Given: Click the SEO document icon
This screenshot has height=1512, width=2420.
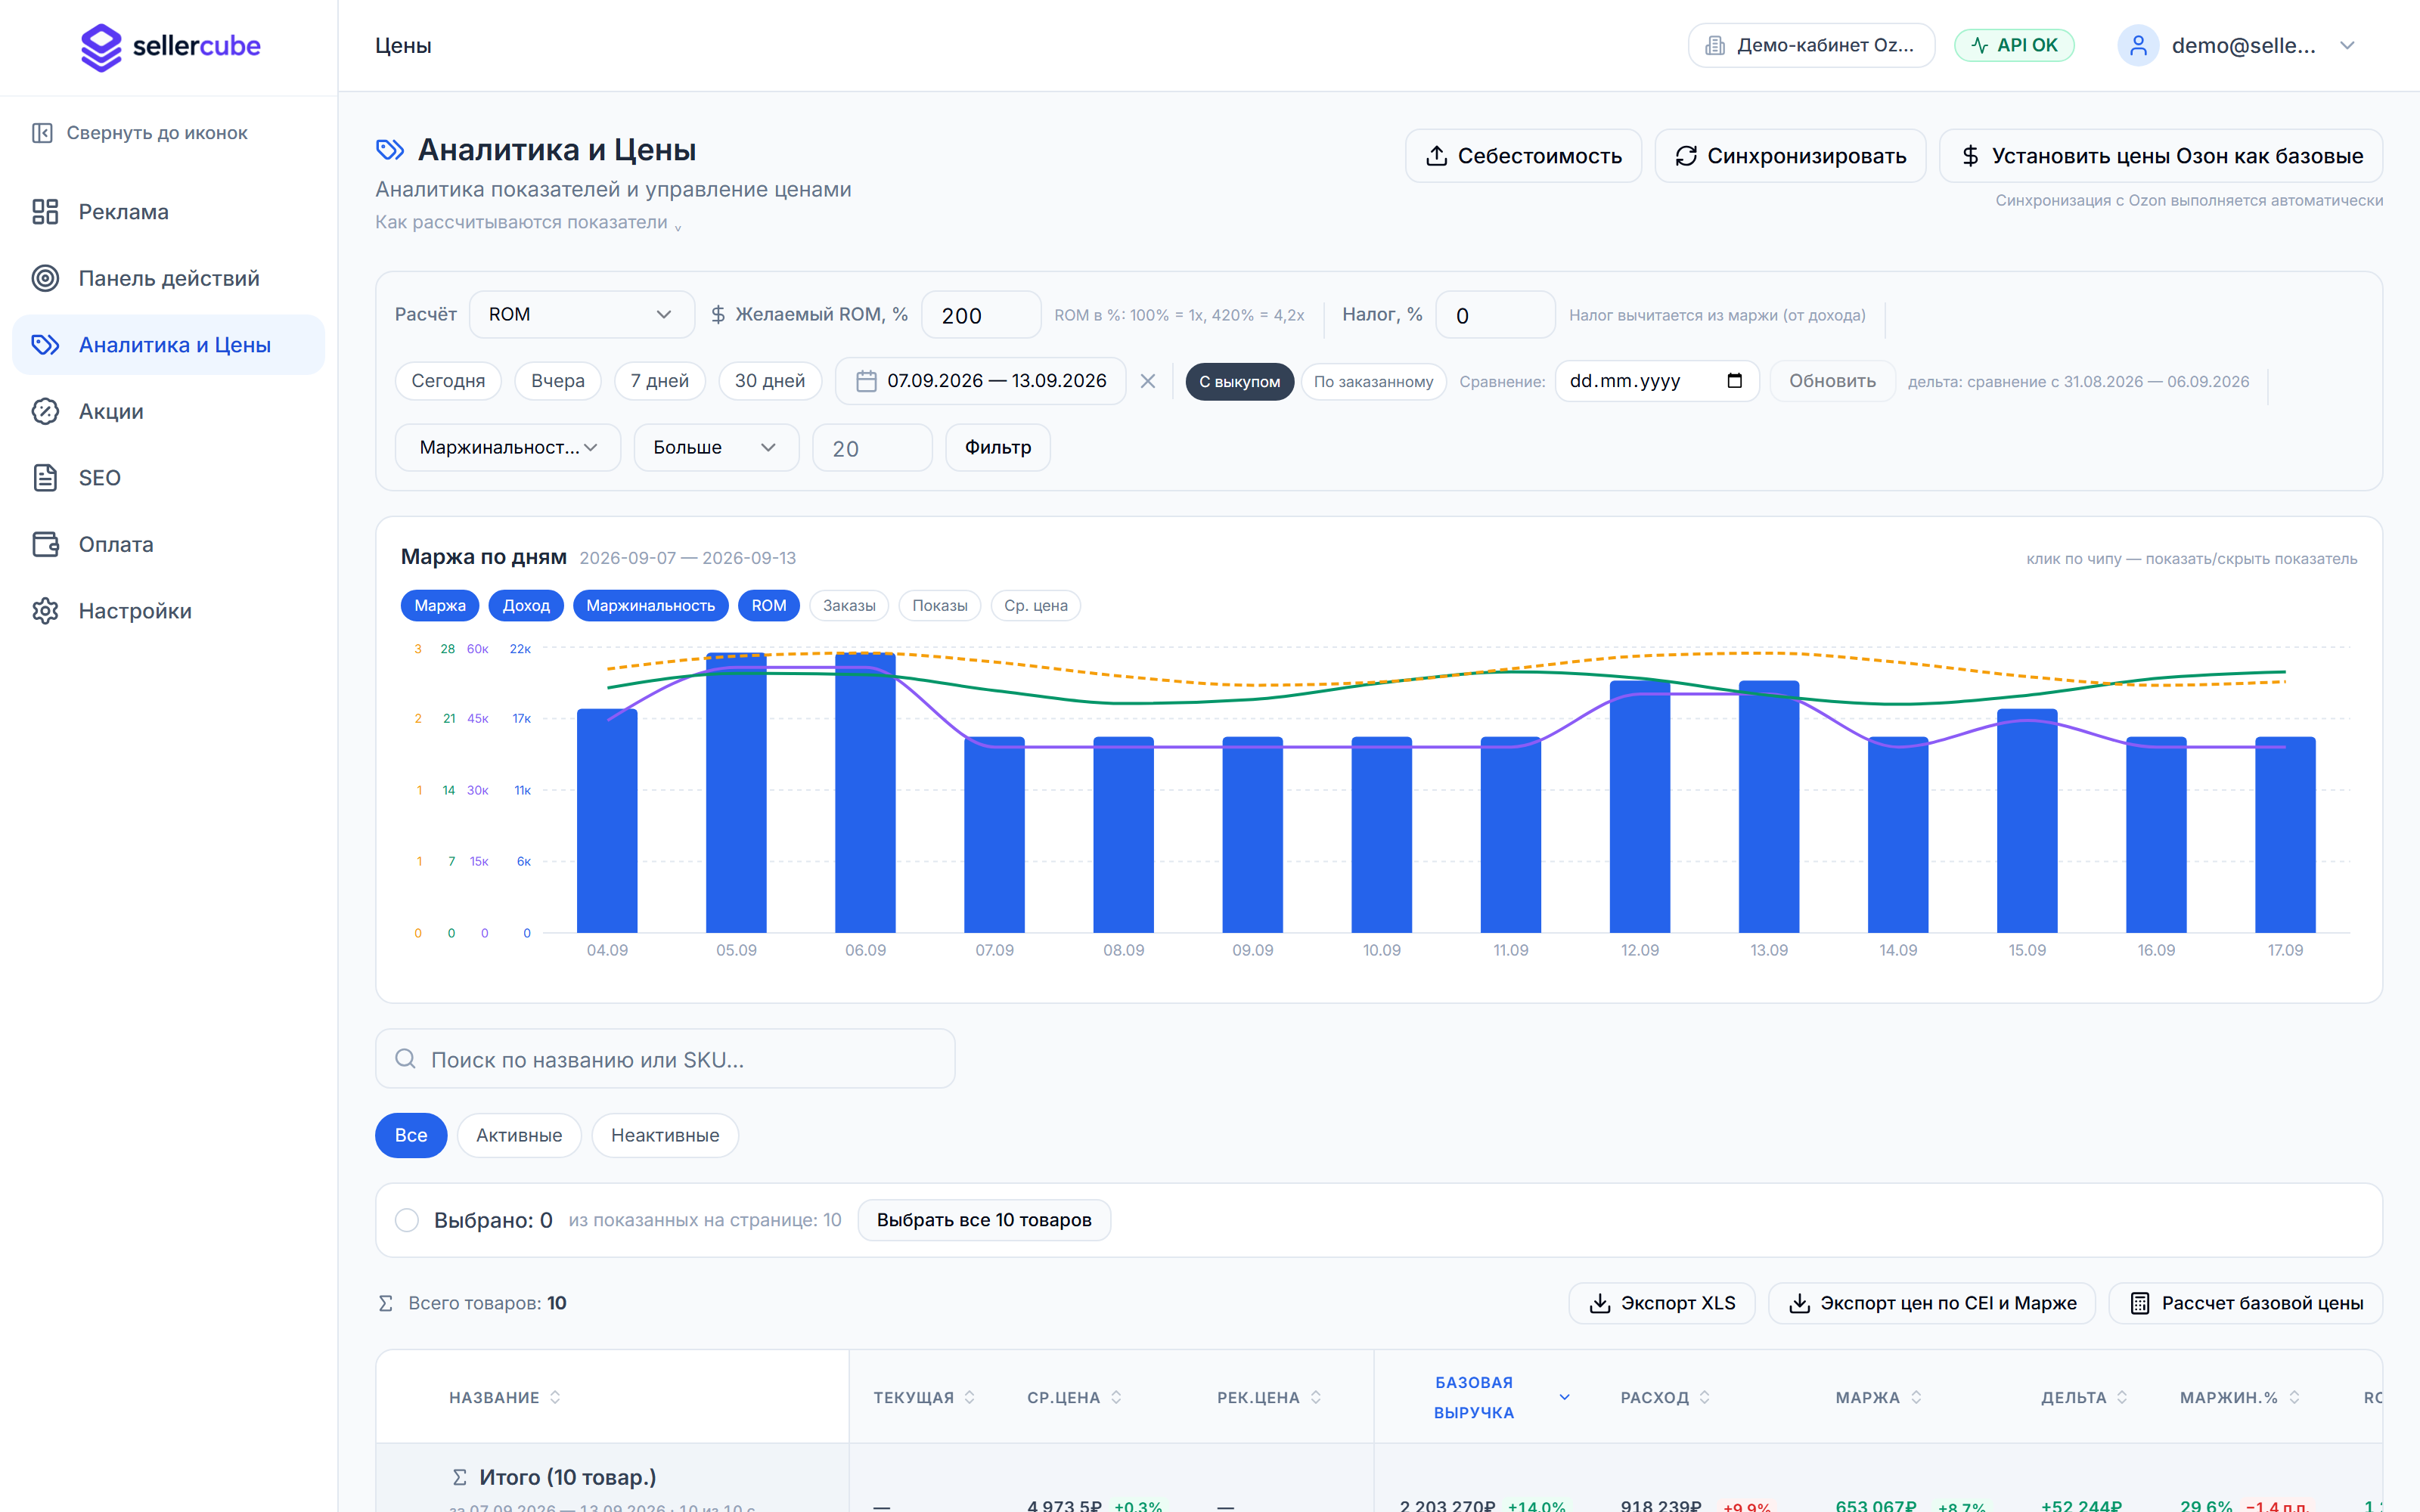Looking at the screenshot, I should [45, 478].
